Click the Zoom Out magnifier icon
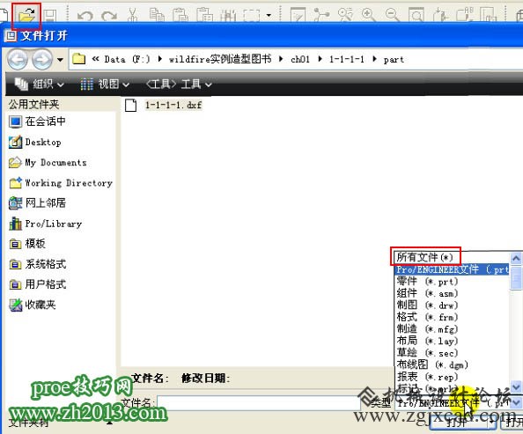This screenshot has height=434, width=523. (393, 15)
